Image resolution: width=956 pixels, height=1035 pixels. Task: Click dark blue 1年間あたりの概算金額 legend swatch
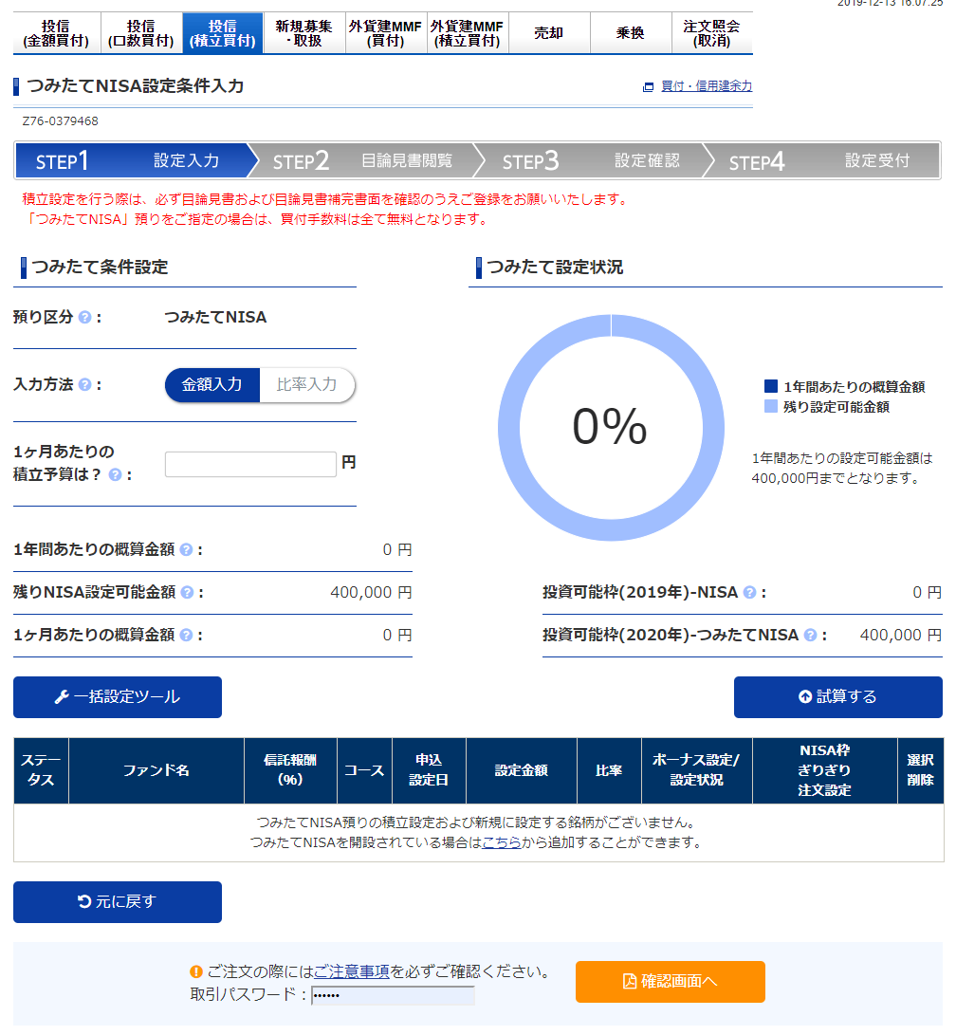point(771,387)
